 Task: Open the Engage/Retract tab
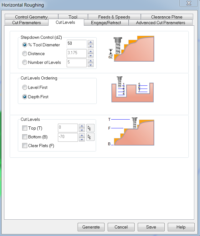tap(106, 23)
